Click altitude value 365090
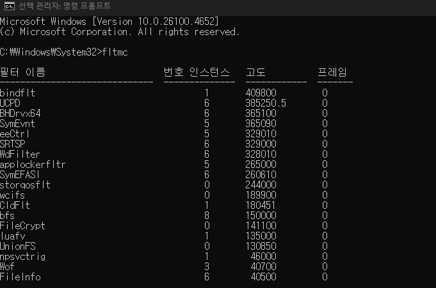 pos(261,123)
